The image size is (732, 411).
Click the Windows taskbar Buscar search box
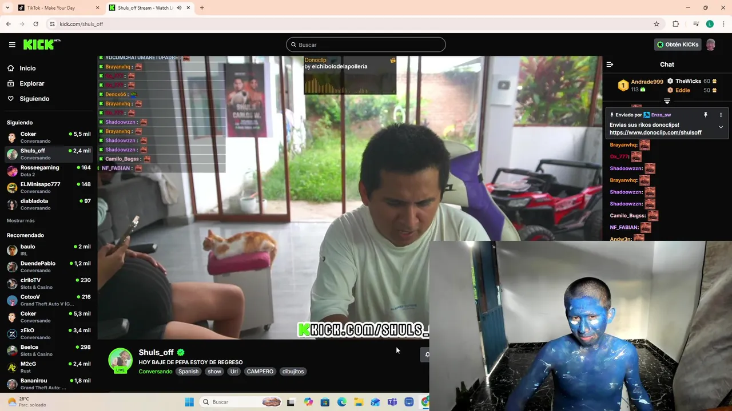coord(241,402)
